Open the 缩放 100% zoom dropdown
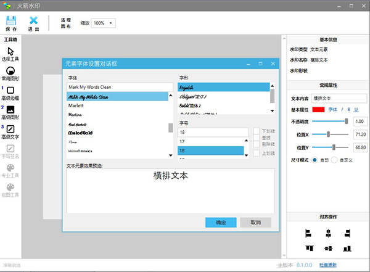 pos(104,23)
